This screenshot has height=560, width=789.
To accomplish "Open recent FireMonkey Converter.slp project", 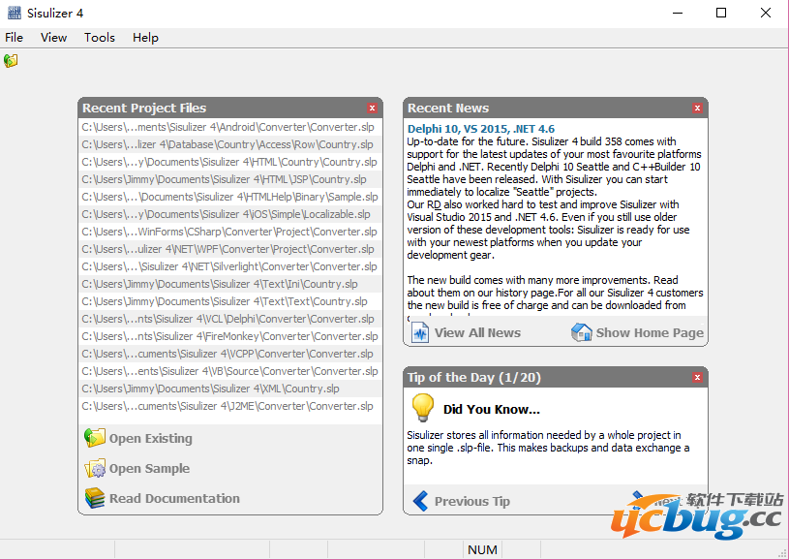I will [228, 336].
